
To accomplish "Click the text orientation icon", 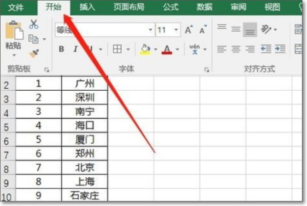I will [x=266, y=30].
